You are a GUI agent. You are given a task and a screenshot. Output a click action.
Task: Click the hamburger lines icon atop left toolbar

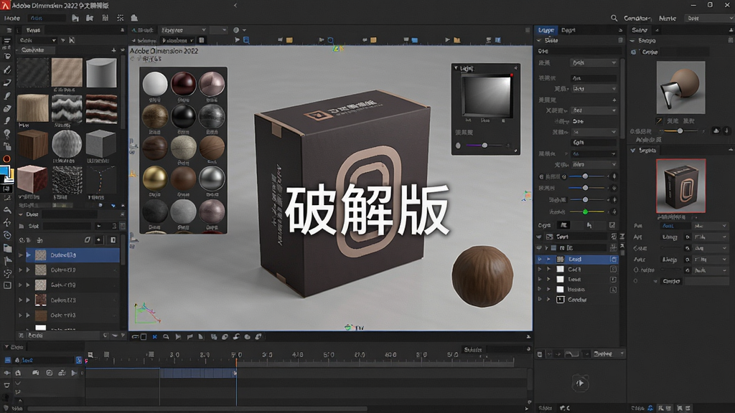point(9,30)
